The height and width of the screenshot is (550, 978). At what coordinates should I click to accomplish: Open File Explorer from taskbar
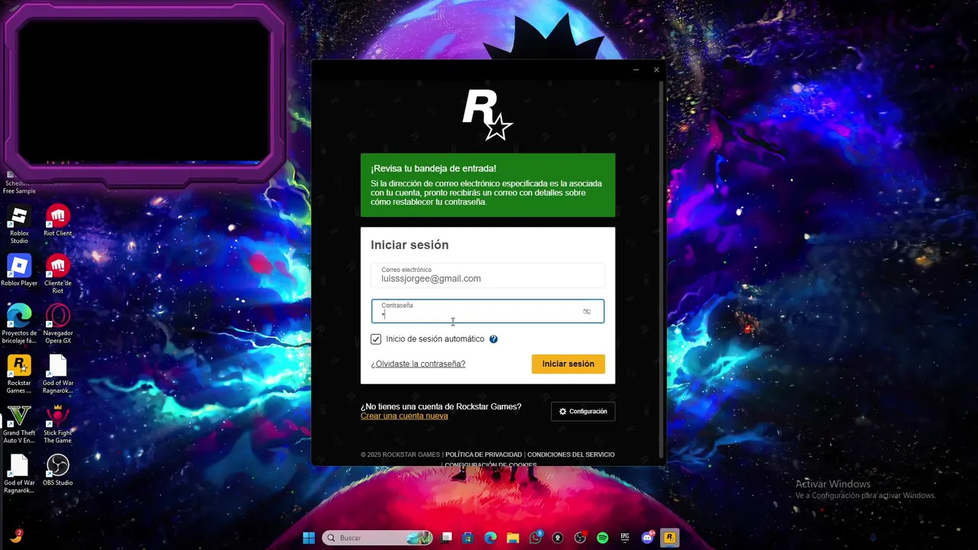513,538
